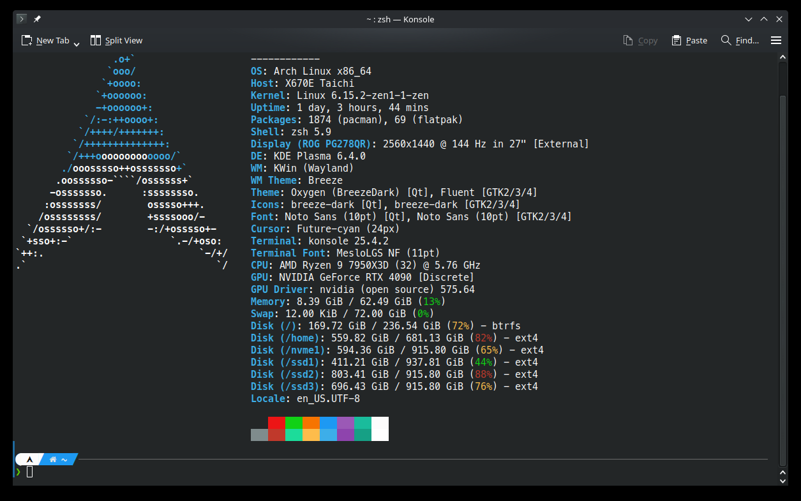Click the 'Disk (/ssd1)' line

(394, 363)
